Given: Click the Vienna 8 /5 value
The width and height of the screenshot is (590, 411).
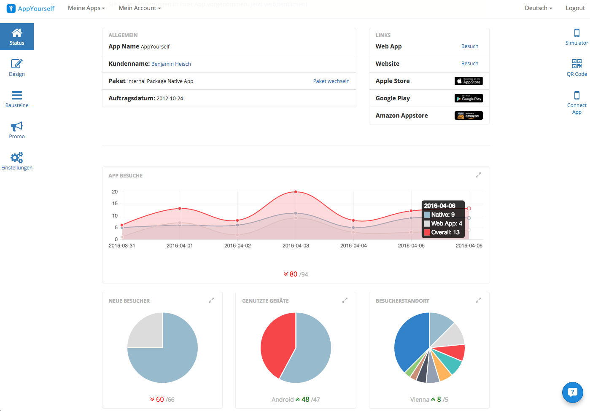Looking at the screenshot, I should click(x=429, y=399).
